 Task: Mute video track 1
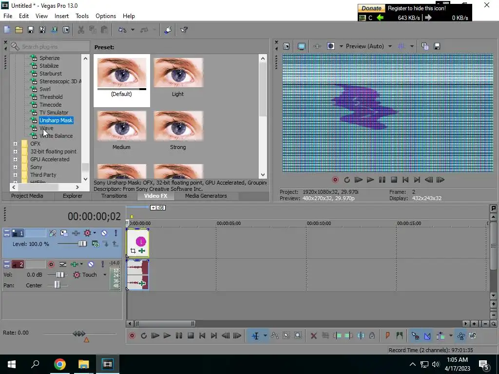[x=104, y=233]
